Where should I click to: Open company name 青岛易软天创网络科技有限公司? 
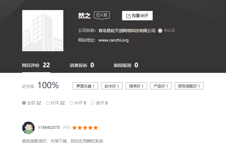click(x=127, y=31)
